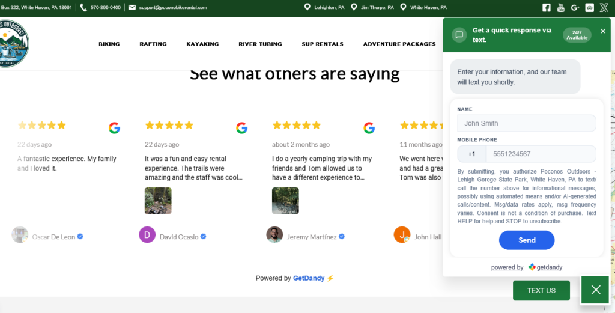Open the Rafting menu
The image size is (615, 313).
tap(153, 44)
